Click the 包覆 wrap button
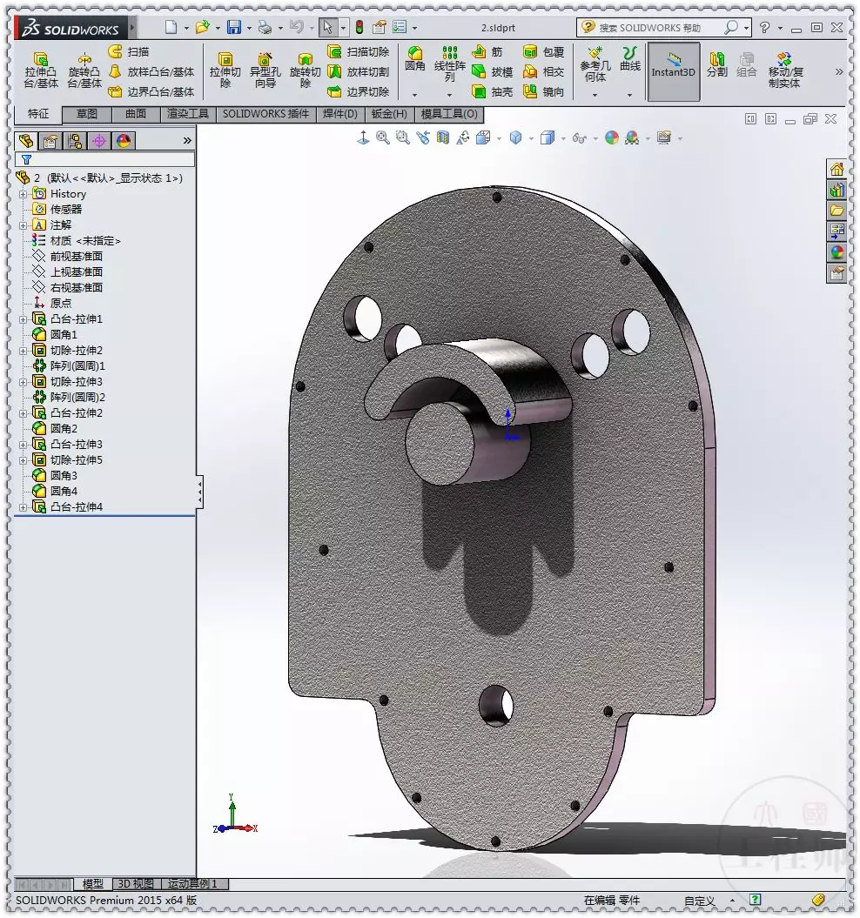The height and width of the screenshot is (918, 860). click(544, 51)
